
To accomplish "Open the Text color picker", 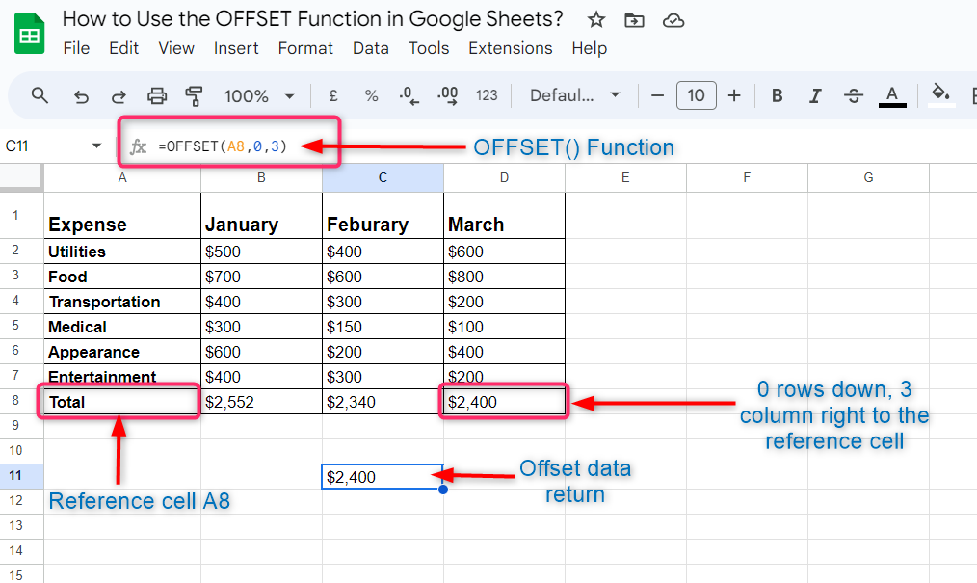I will pos(892,95).
